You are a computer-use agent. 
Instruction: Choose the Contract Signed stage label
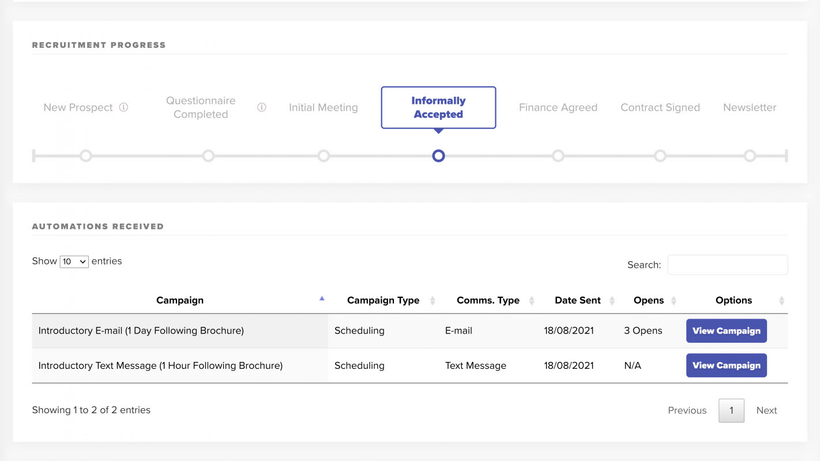click(660, 108)
